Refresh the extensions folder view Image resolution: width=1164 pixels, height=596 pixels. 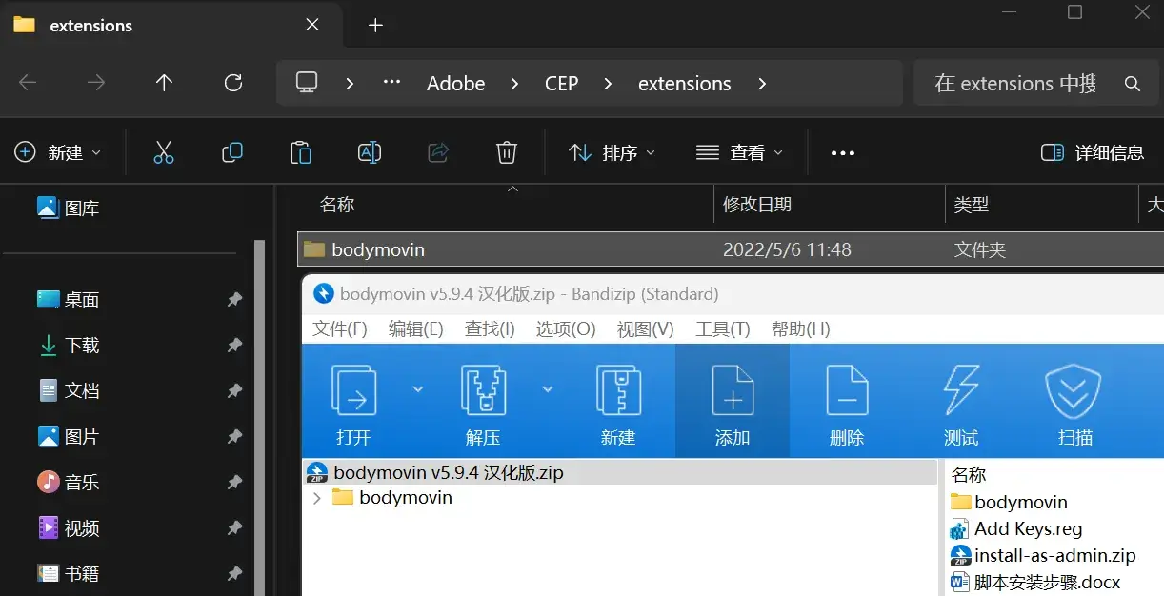[x=233, y=83]
